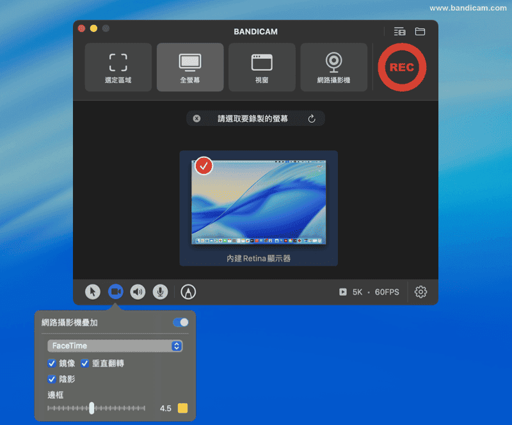Open the settings gear icon

point(420,292)
